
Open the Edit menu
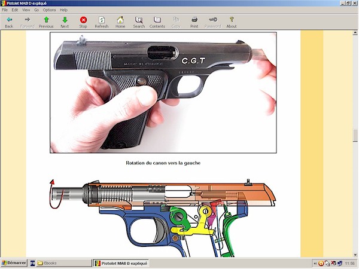pos(15,10)
